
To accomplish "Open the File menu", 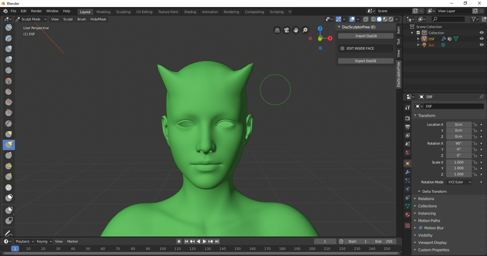I will 13,11.
